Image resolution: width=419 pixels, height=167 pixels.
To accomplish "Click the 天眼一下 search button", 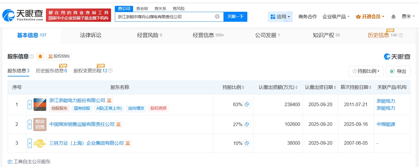I will pyautogui.click(x=235, y=17).
